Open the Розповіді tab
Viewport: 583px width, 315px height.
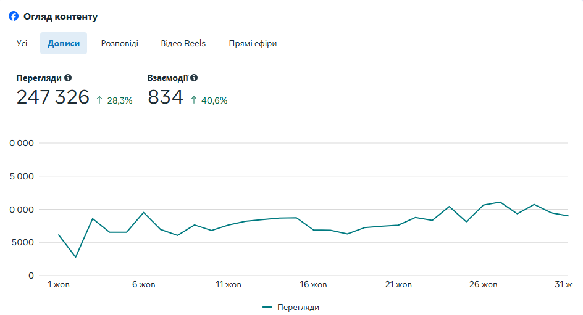coord(120,43)
